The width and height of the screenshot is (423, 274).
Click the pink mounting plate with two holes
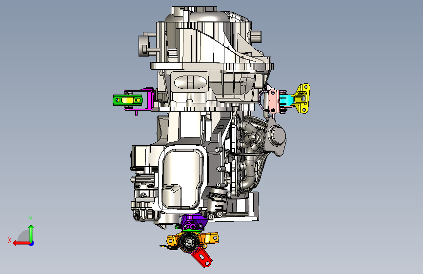(273, 101)
